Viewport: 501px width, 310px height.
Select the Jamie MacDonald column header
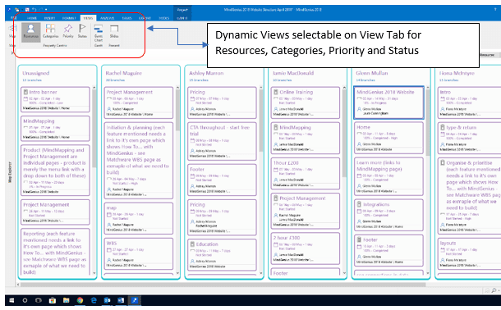click(293, 73)
